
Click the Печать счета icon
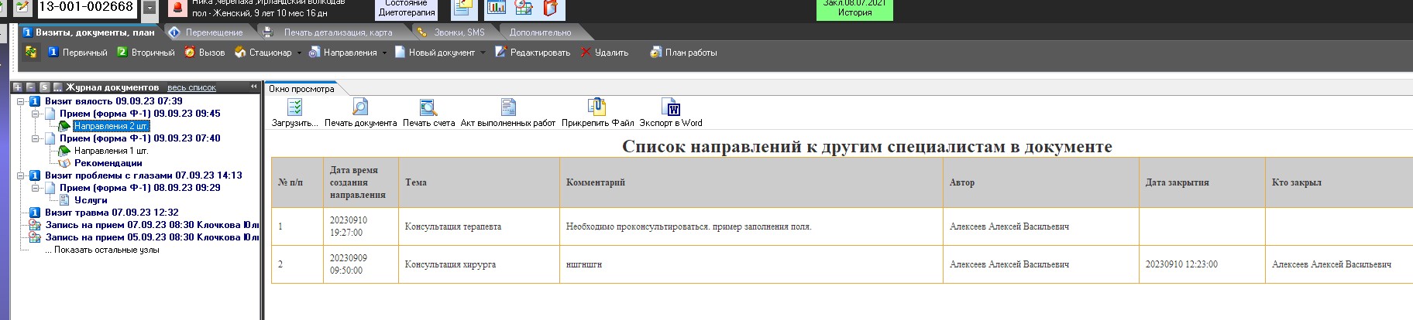(x=428, y=107)
